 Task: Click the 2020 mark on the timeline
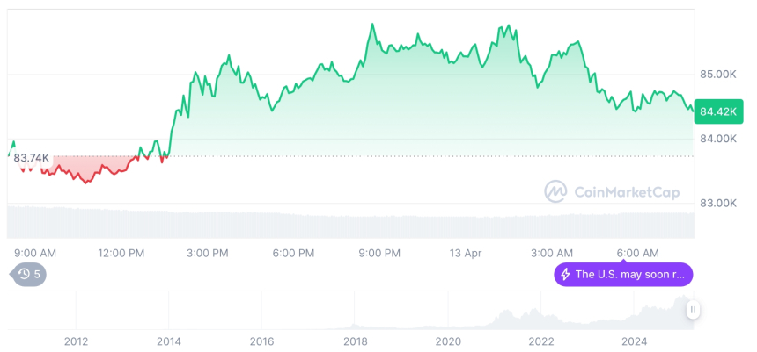(448, 341)
